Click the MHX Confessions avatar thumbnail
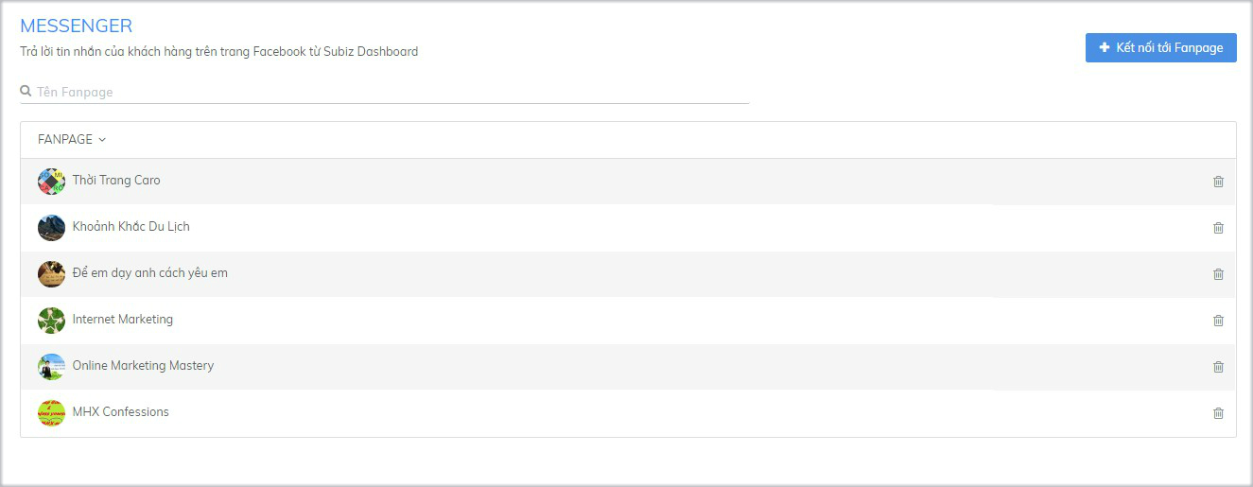 pyautogui.click(x=51, y=413)
